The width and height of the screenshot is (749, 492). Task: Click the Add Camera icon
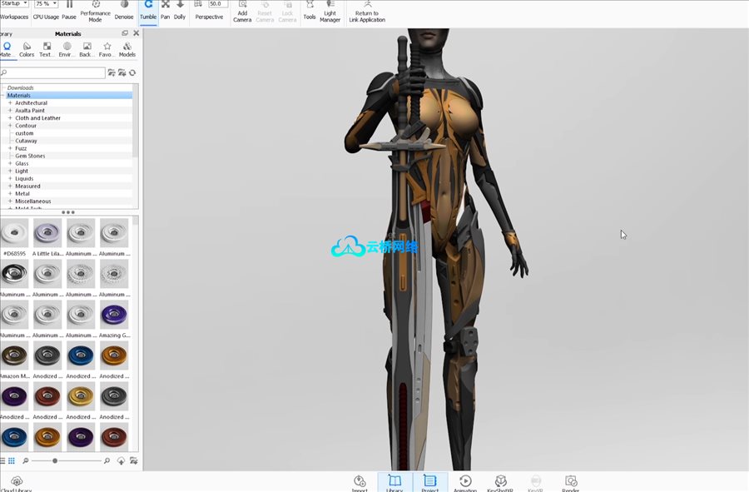coord(242,11)
